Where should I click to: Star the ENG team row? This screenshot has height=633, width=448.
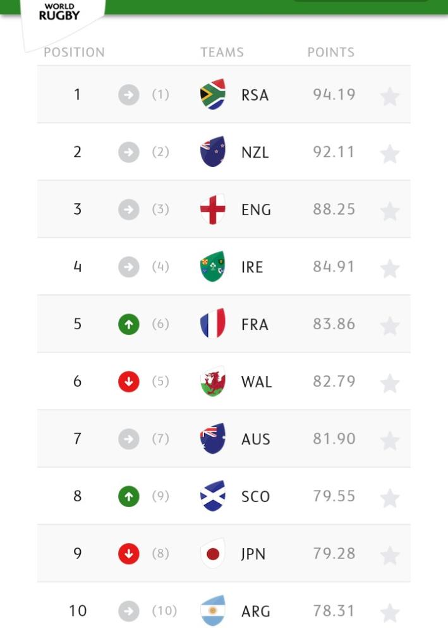pos(390,211)
